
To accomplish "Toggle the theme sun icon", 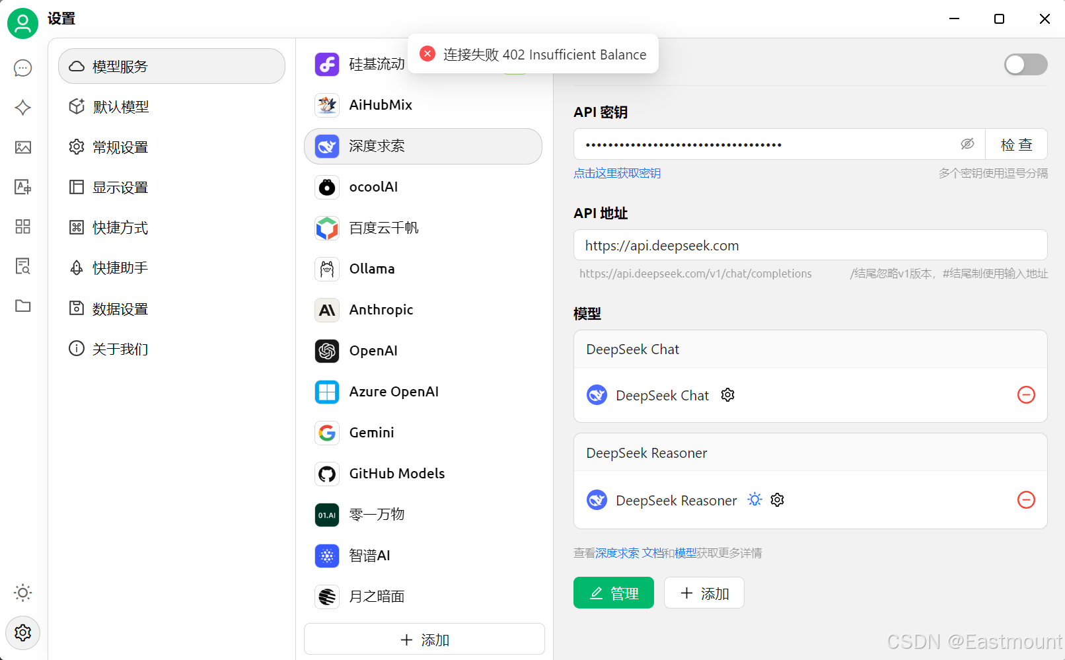I will pos(23,593).
